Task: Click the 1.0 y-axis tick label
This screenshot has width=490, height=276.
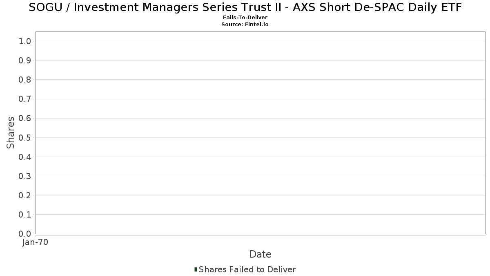Action: point(25,41)
